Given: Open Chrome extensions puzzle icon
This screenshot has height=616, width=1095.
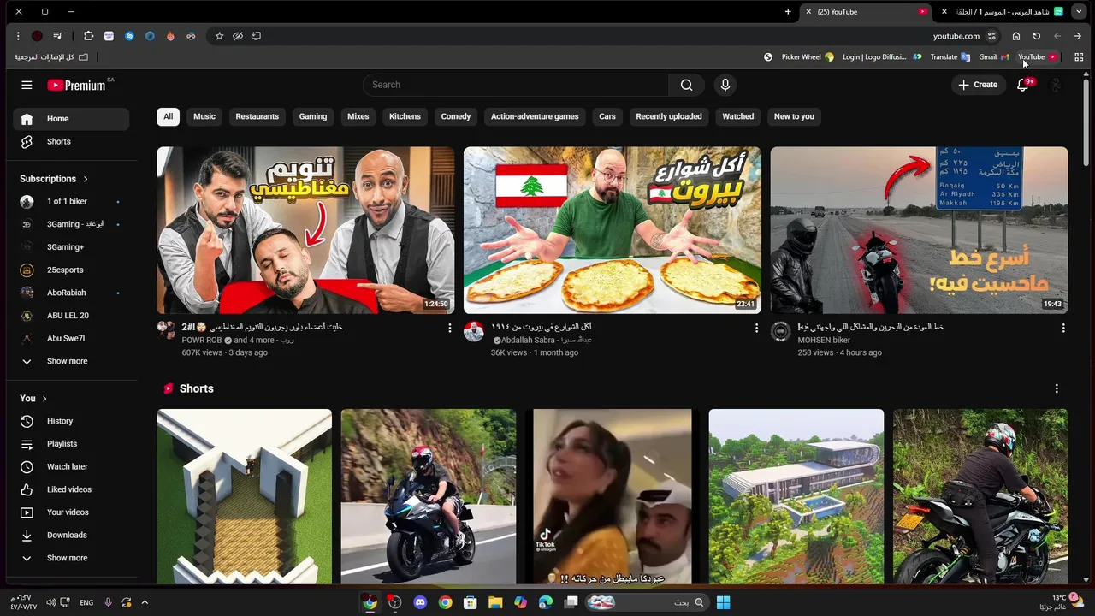Looking at the screenshot, I should point(88,36).
